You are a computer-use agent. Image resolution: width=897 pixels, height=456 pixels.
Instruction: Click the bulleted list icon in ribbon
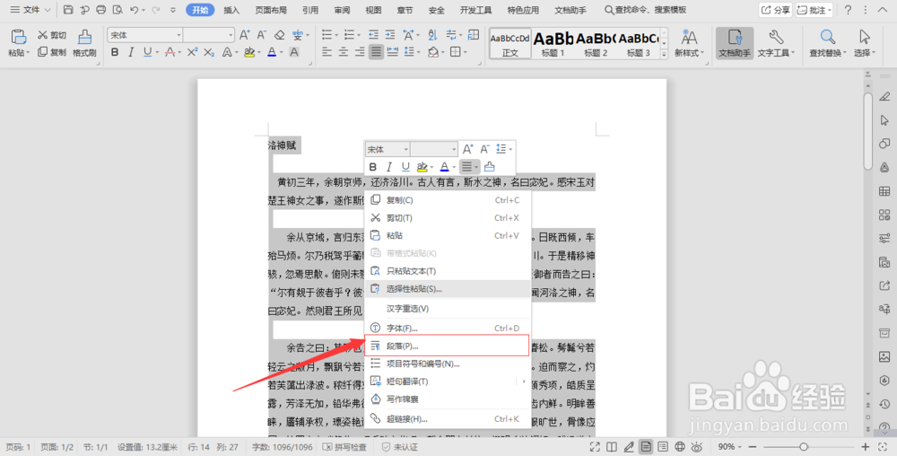coord(327,35)
